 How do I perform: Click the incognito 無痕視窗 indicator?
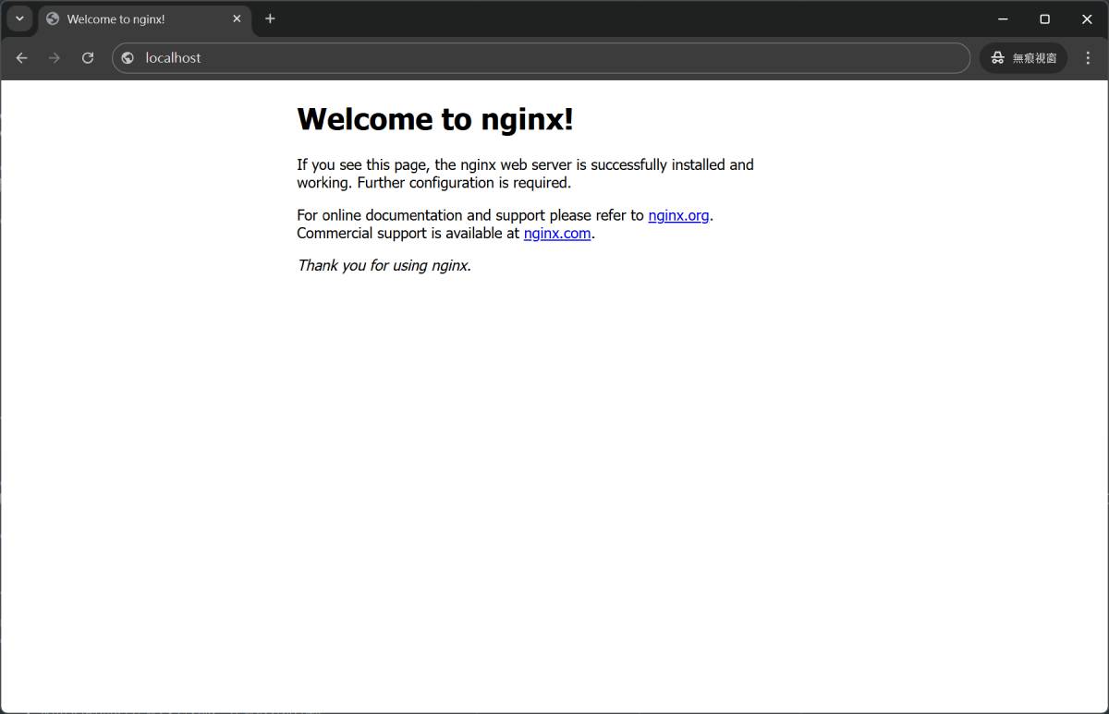[1023, 57]
